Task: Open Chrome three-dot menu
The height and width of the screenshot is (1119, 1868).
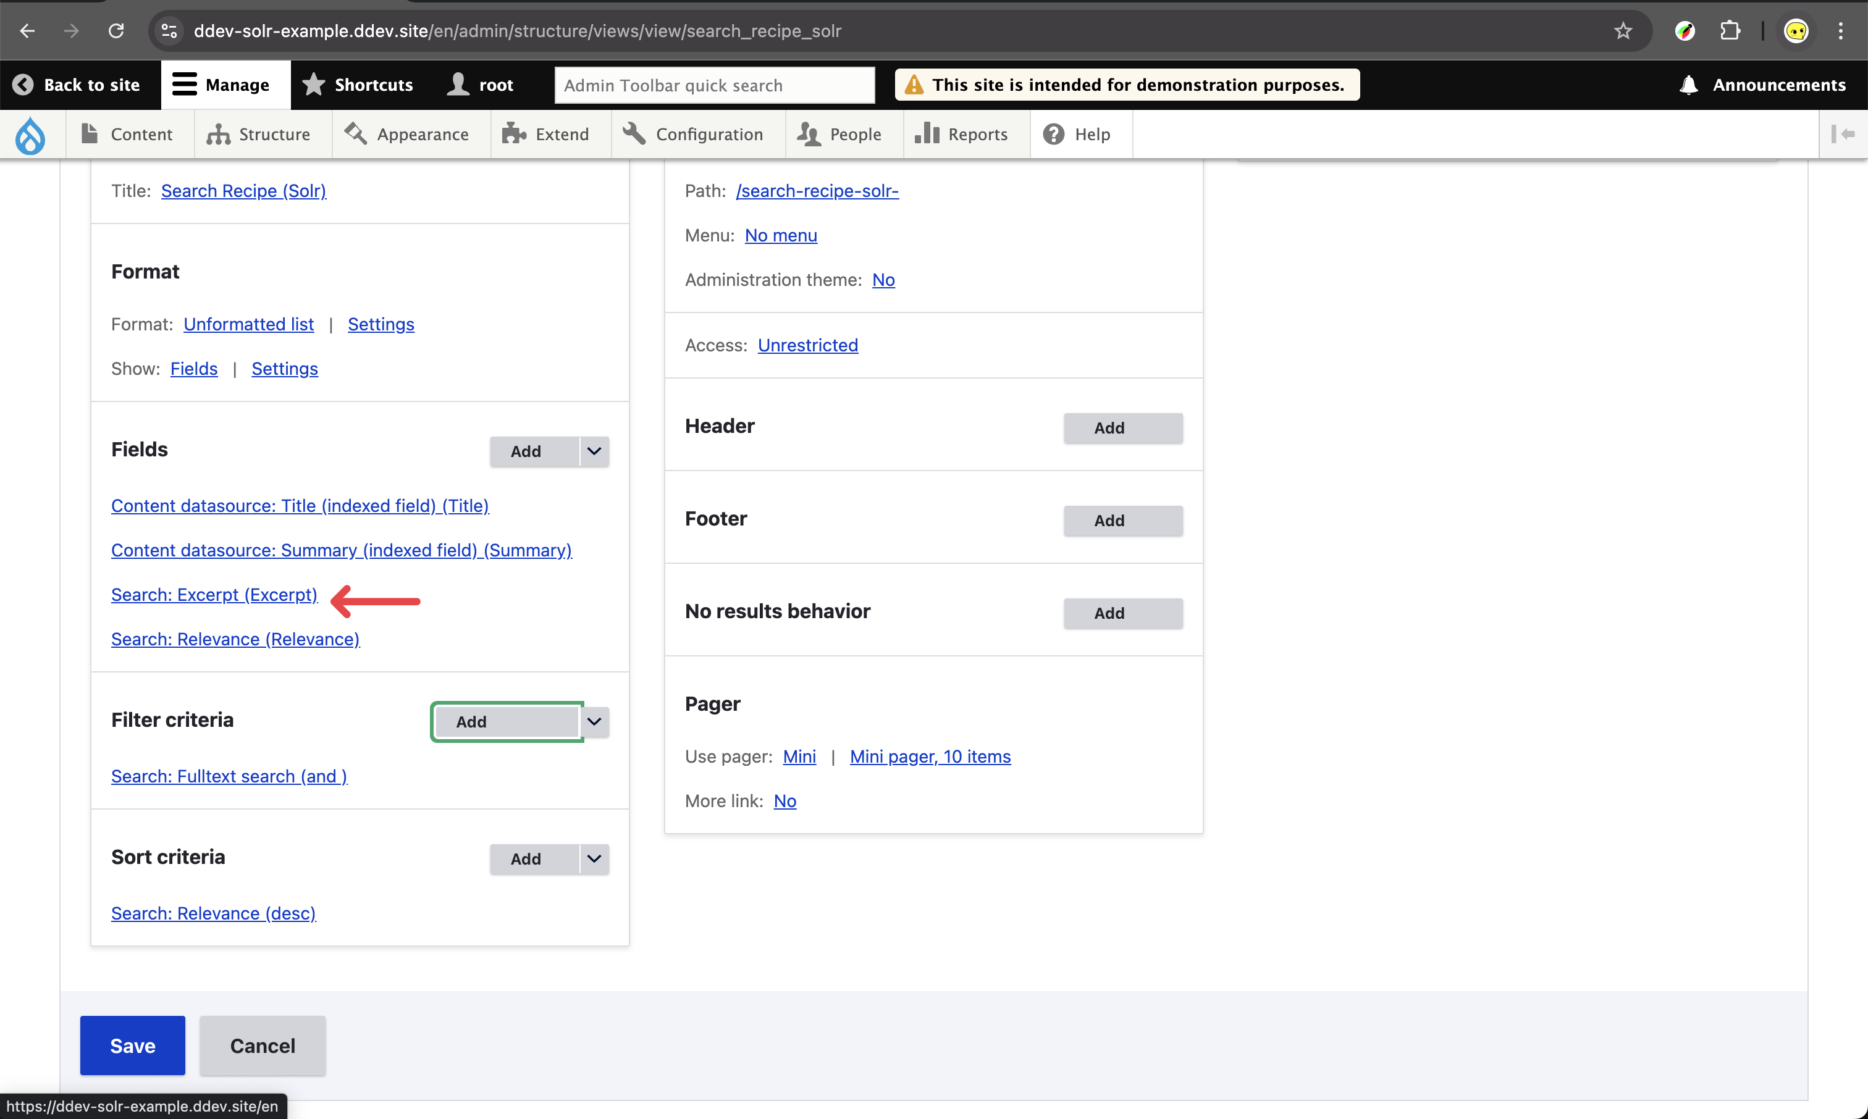Action: pos(1840,31)
